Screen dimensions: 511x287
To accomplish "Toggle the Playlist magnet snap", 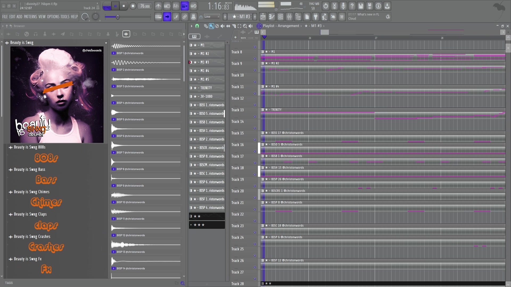I will point(197,26).
